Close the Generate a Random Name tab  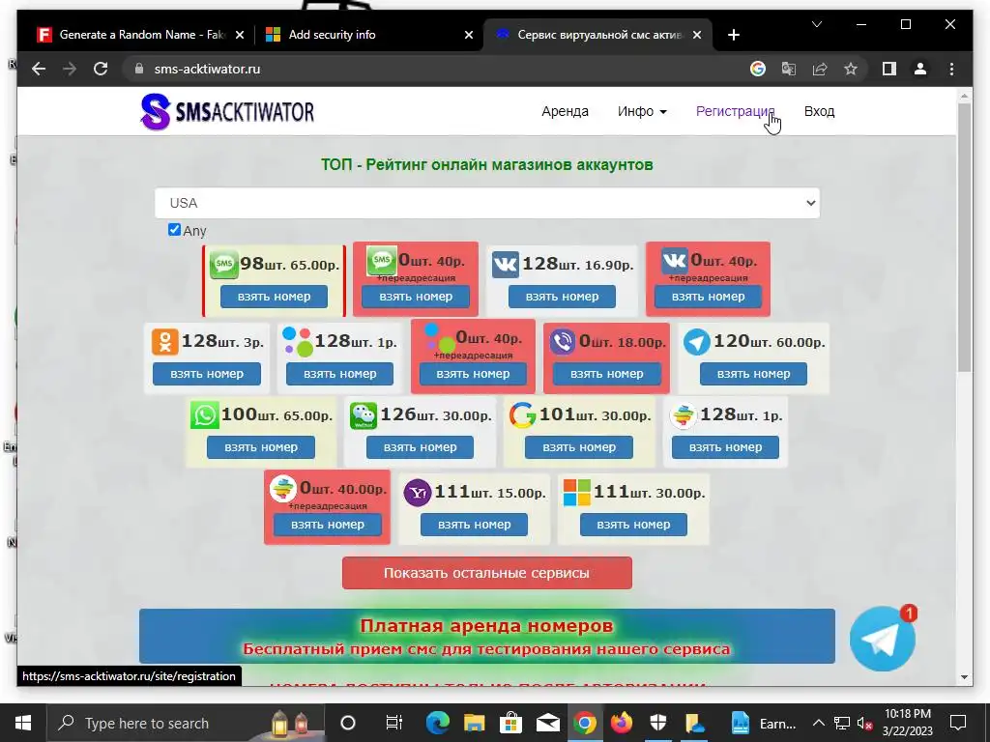coord(240,36)
